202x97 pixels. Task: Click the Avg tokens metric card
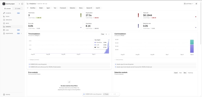point(112,26)
